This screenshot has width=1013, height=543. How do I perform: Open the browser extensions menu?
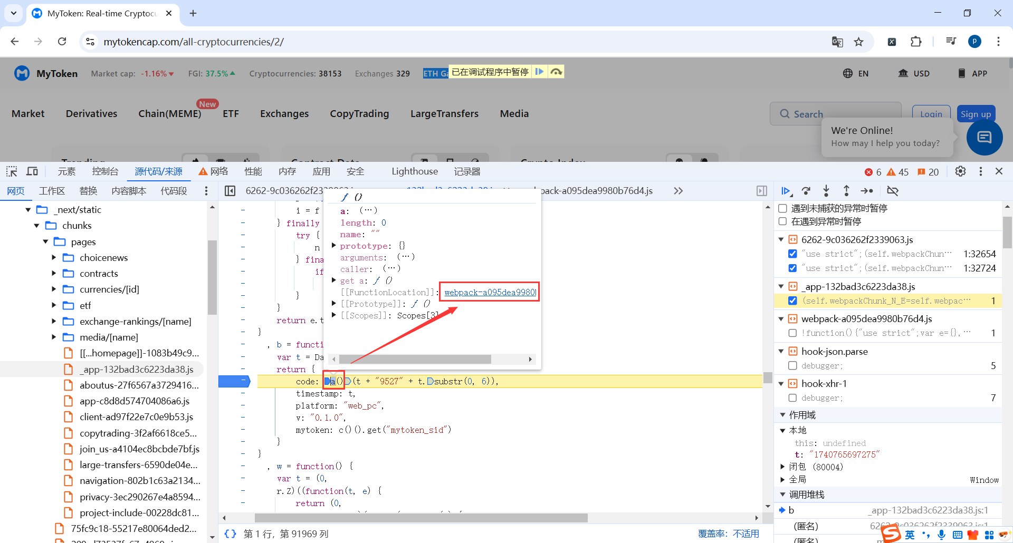pyautogui.click(x=916, y=42)
